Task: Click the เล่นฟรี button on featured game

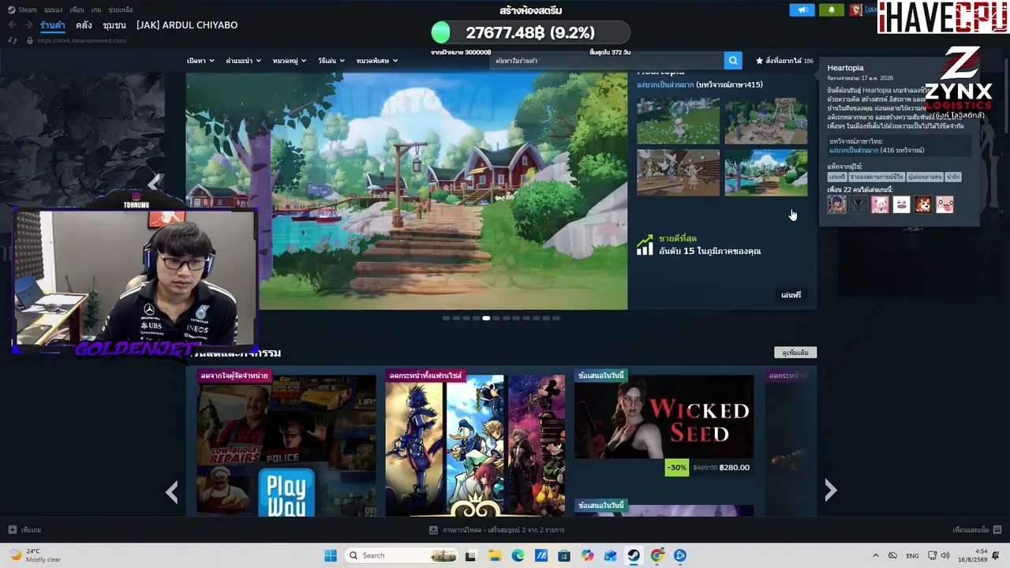Action: (x=791, y=295)
